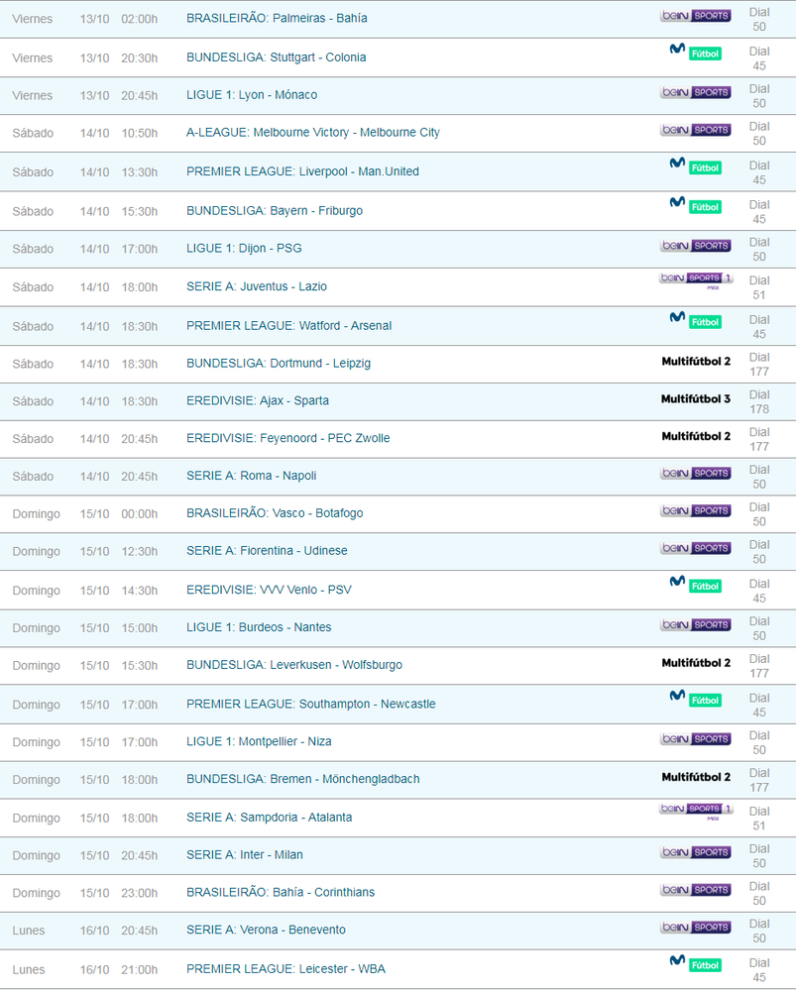
Task: Click 10:50h time in Melbourne Victory row
Action: click(140, 133)
